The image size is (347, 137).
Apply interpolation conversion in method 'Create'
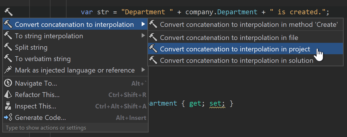[249, 25]
